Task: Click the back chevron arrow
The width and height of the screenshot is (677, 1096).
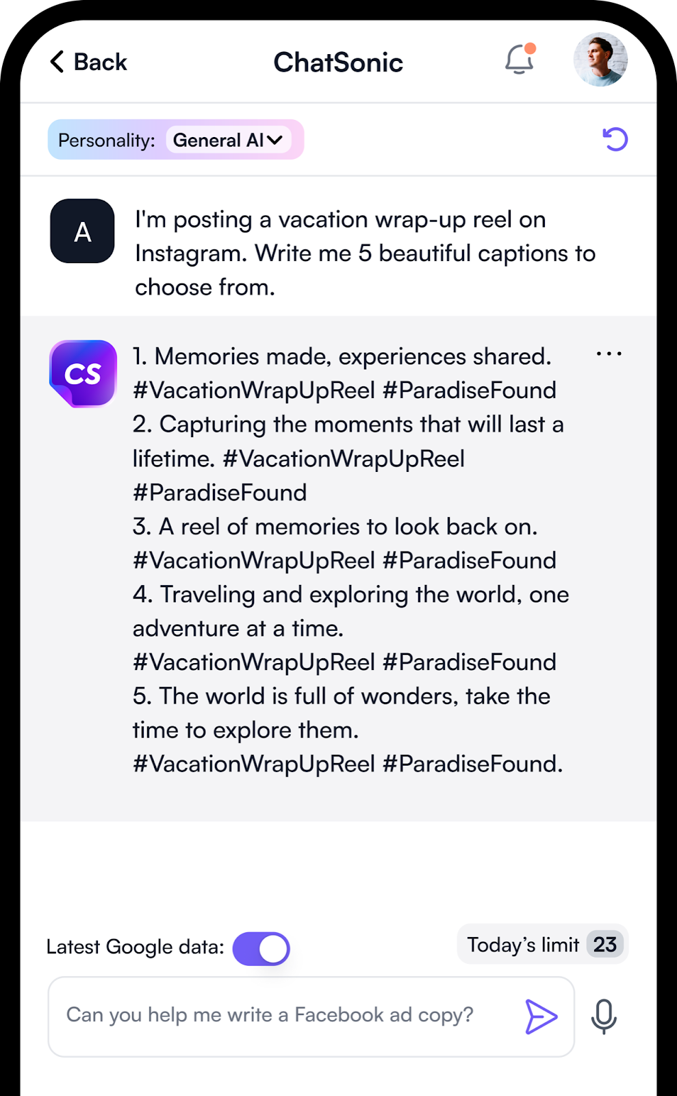Action: click(57, 62)
